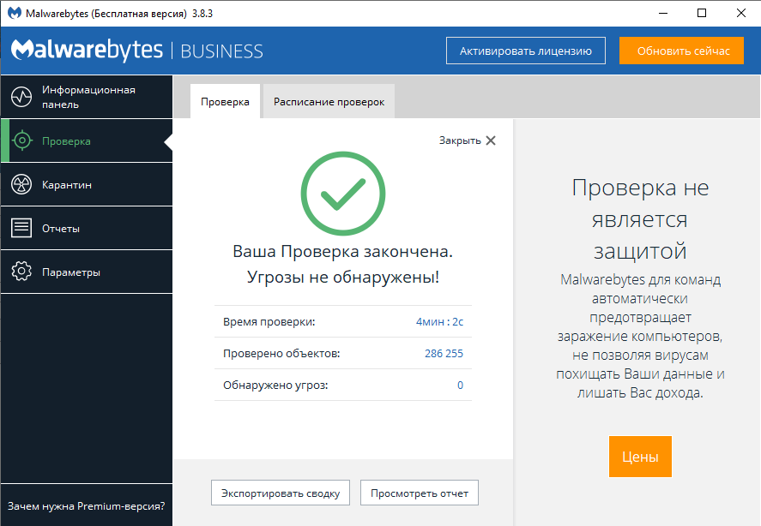Open the Зачем нужна Premium-версия link
Image resolution: width=761 pixels, height=526 pixels.
(x=86, y=505)
